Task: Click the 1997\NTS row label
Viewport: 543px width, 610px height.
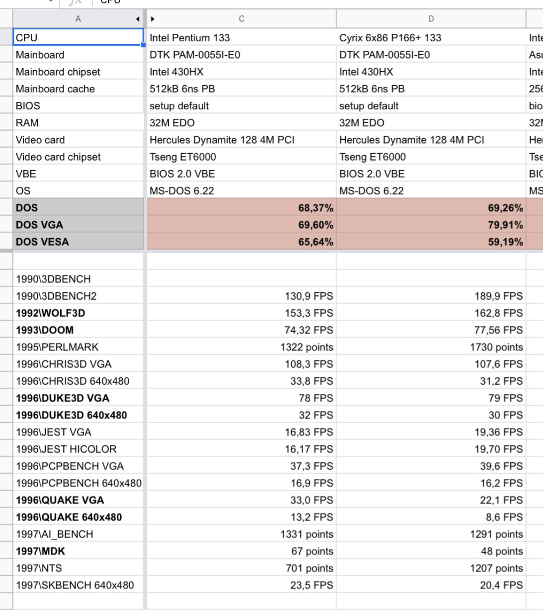Action: point(78,568)
